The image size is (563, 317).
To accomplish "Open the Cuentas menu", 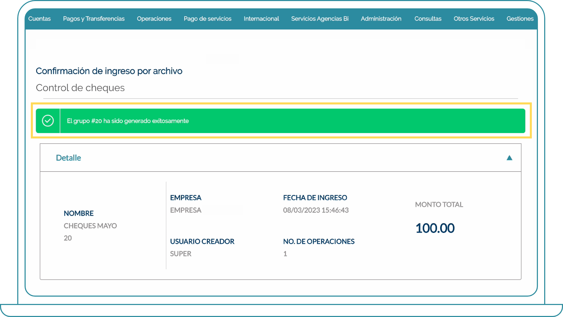I will click(x=39, y=19).
